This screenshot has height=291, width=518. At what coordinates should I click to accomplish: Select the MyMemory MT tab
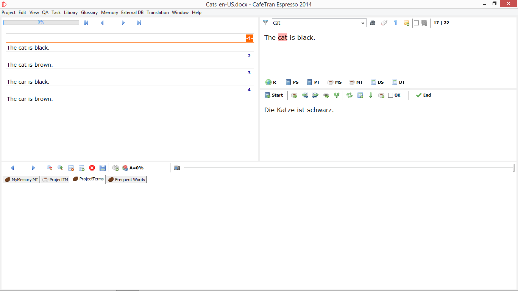coord(21,180)
